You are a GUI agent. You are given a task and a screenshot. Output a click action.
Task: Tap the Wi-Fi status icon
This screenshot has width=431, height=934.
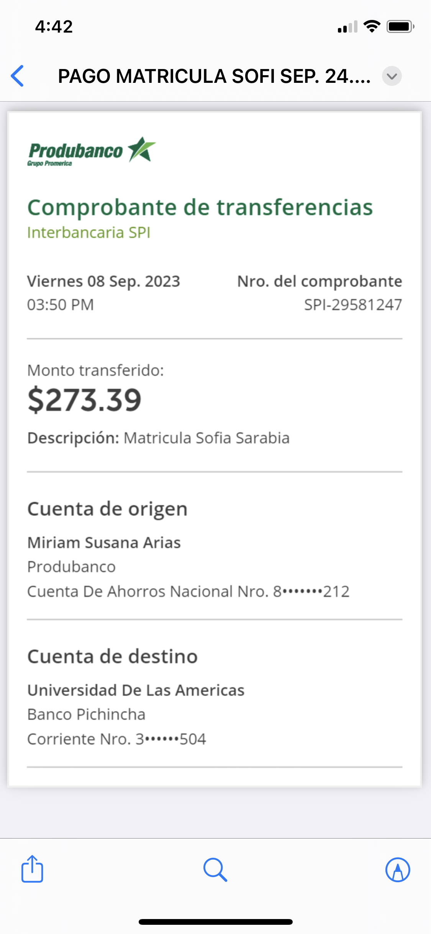(372, 26)
